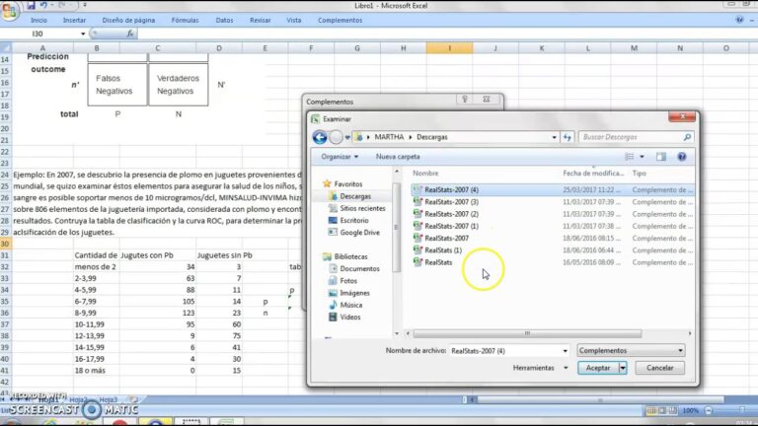Click the Cancelar button
This screenshot has height=426, width=758.
click(x=660, y=368)
